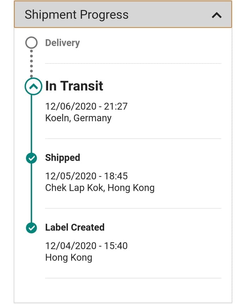Screen dimensions: 246x304
Task: Select the Label Created step label
Action: (75, 227)
